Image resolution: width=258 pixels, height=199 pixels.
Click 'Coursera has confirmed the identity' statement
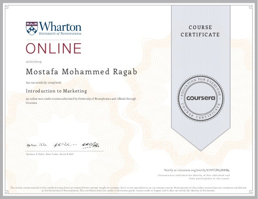(194, 177)
